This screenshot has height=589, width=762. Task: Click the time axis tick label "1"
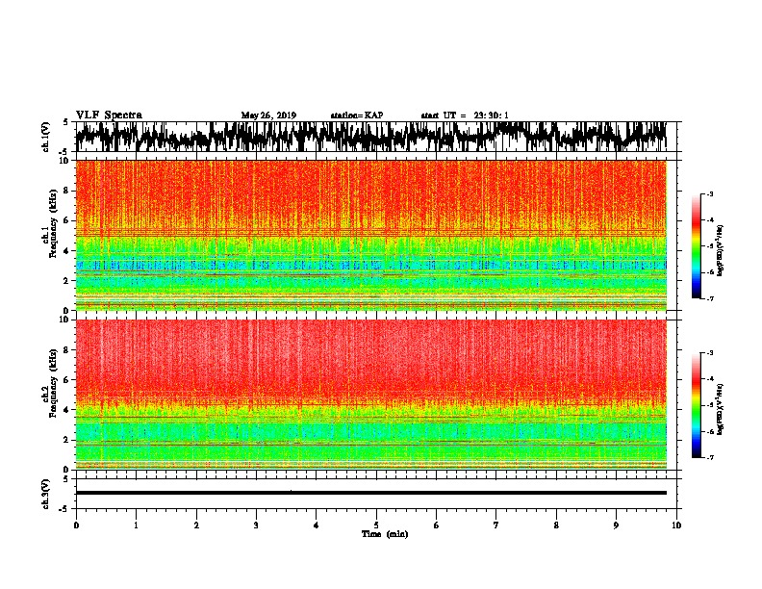point(136,525)
